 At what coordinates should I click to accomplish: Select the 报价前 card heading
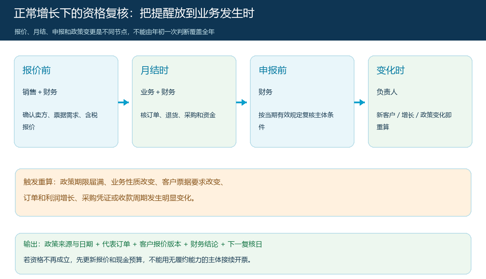pyautogui.click(x=36, y=70)
